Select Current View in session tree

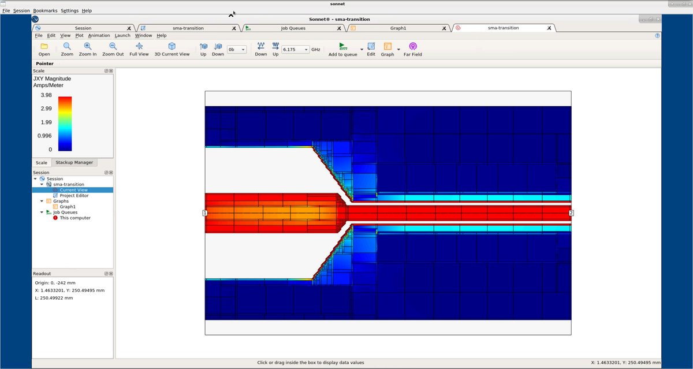[x=73, y=190]
